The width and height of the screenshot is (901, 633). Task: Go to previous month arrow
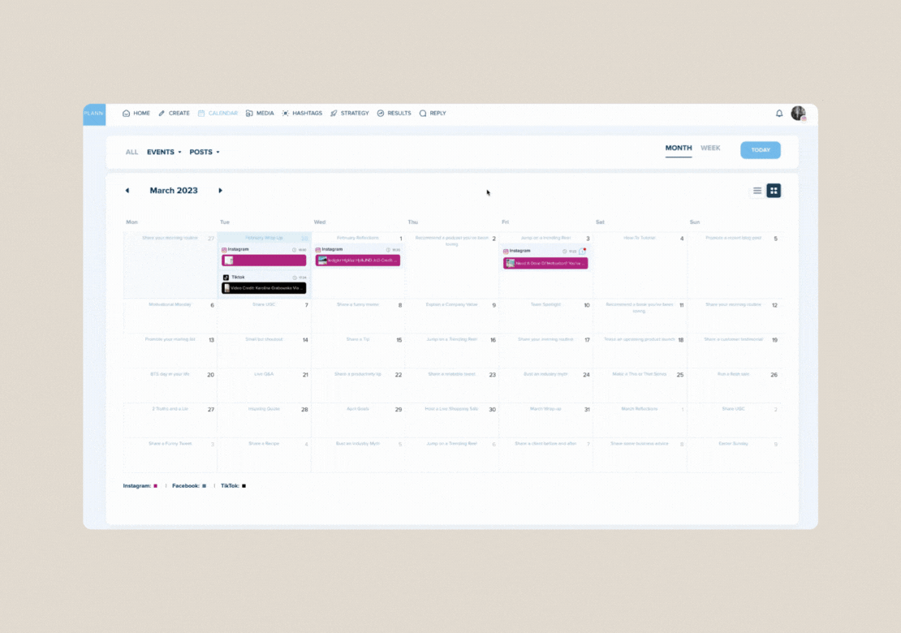tap(127, 191)
